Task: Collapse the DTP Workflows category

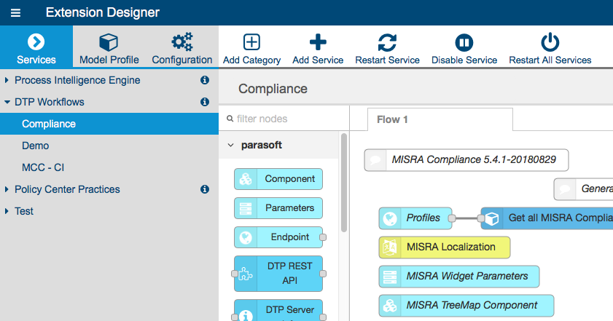Action: (x=7, y=102)
